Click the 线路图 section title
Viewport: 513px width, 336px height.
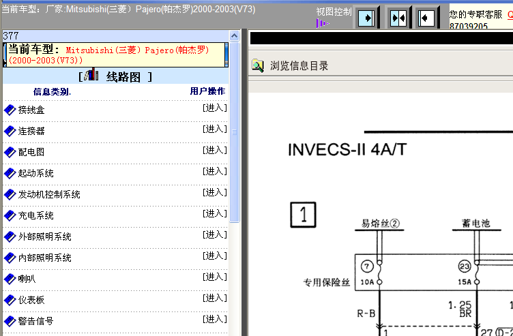(x=123, y=77)
